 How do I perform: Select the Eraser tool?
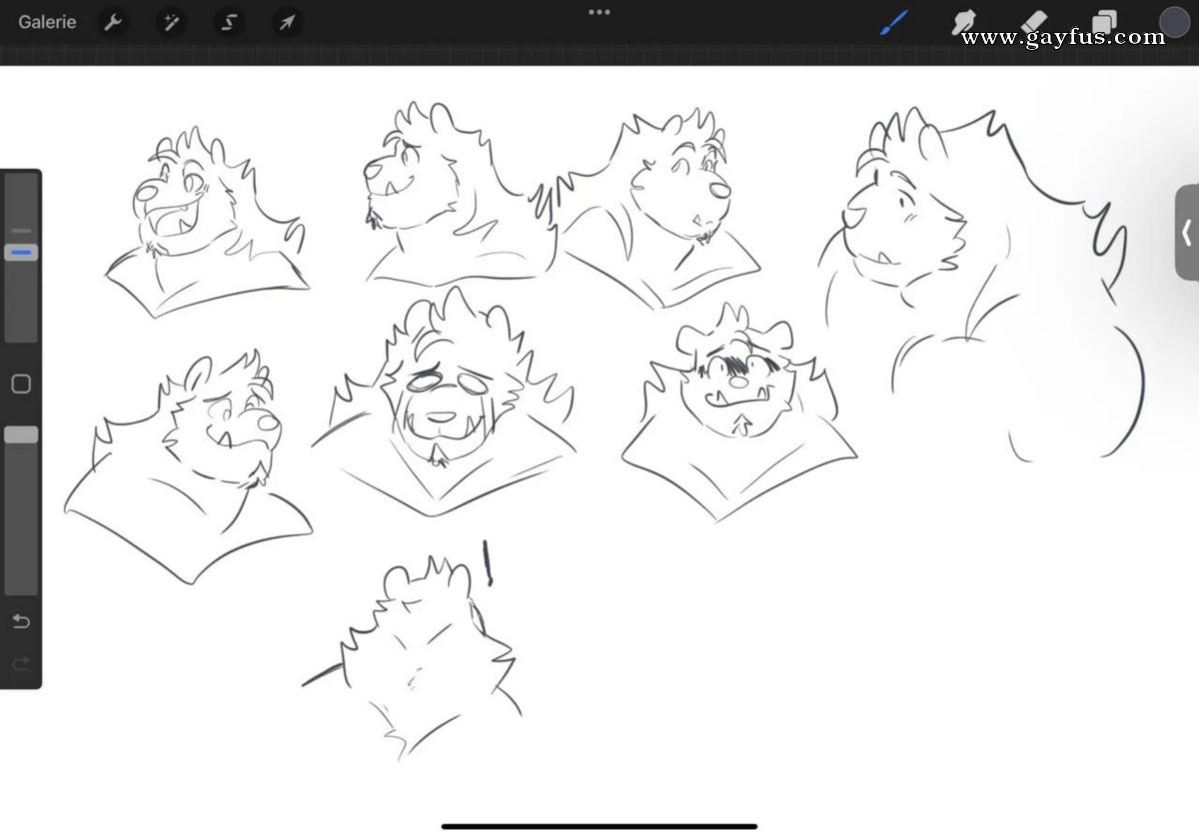1034,21
